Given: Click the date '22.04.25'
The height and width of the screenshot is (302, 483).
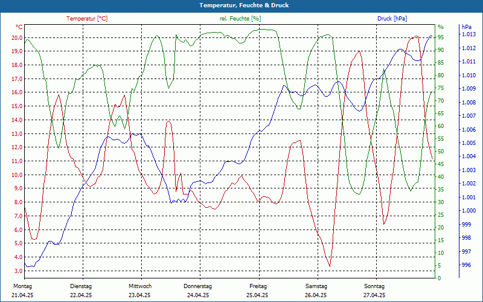Looking at the screenshot, I should coord(81,295).
